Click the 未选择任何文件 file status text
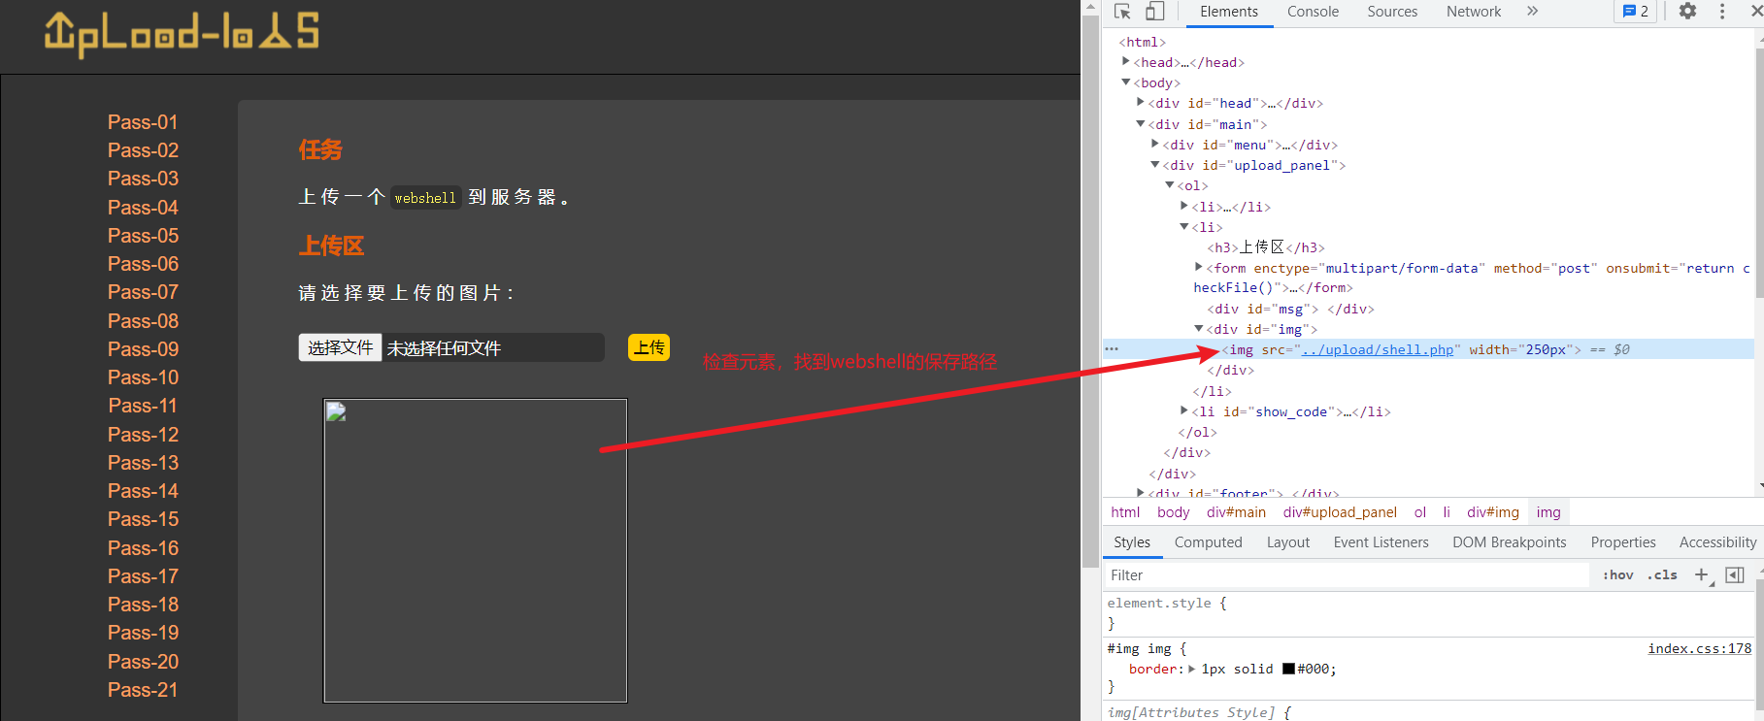 coord(444,348)
